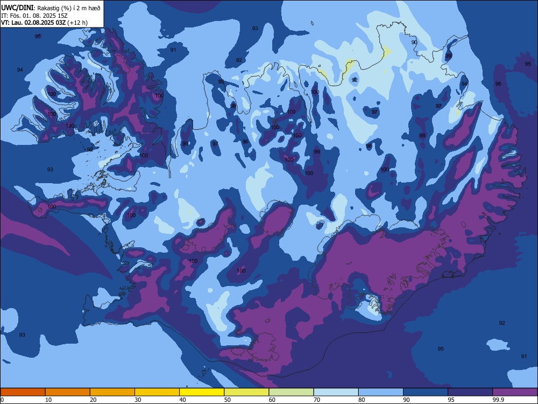Select the legend tick label "20"
The image size is (538, 404).
pyautogui.click(x=93, y=400)
